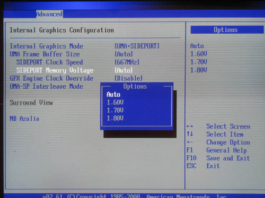
Task: Click the F10 key label
Action: coord(191,158)
